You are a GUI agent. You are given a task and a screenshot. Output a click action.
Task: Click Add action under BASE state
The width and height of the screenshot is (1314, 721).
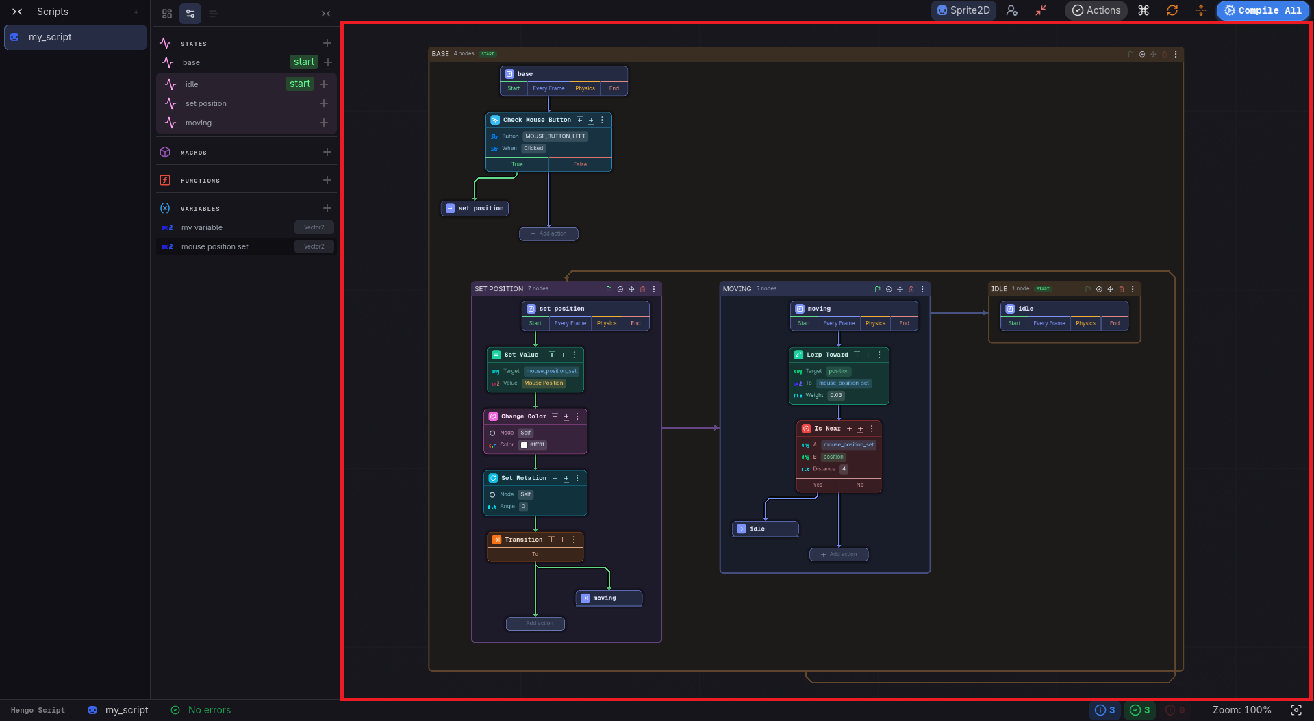click(548, 233)
